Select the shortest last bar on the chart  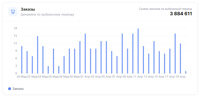(186, 72)
